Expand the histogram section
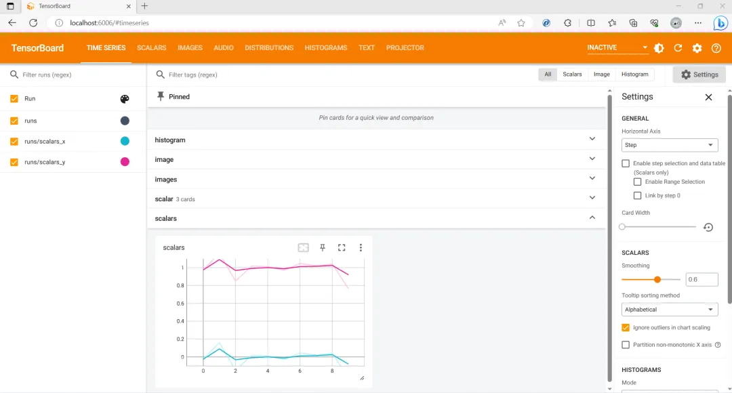Screen dimensions: 732x393 click(592, 140)
